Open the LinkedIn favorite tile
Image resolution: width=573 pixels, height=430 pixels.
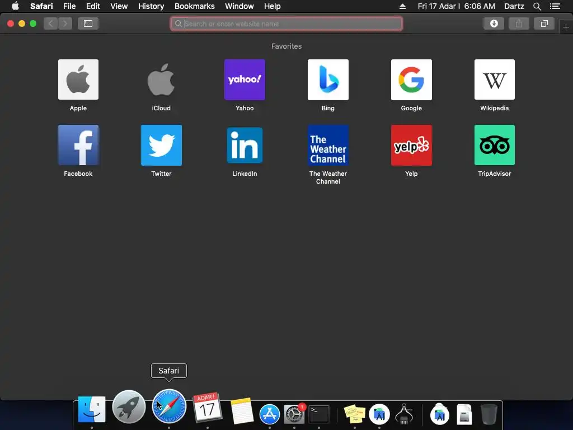click(245, 145)
